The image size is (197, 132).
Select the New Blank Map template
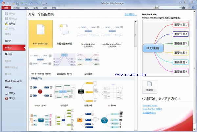coord(40,34)
